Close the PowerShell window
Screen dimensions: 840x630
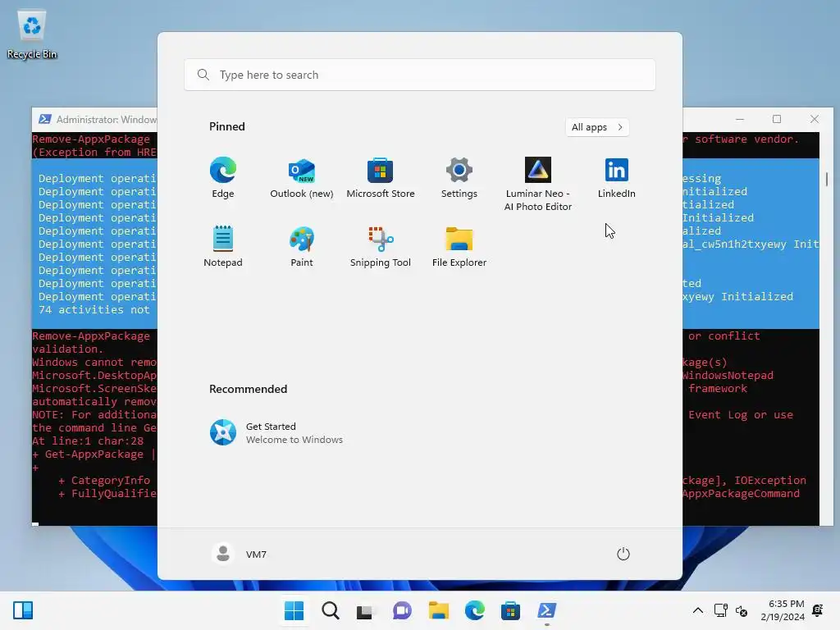(x=815, y=119)
